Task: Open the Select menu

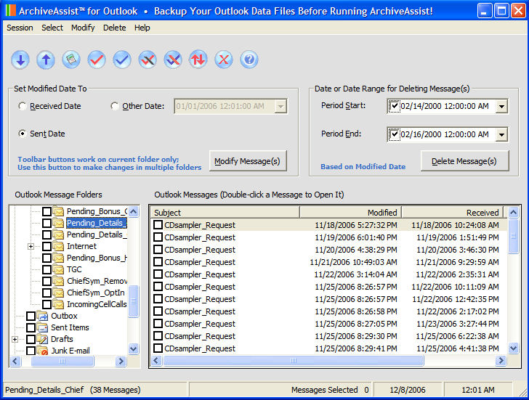Action: click(52, 28)
